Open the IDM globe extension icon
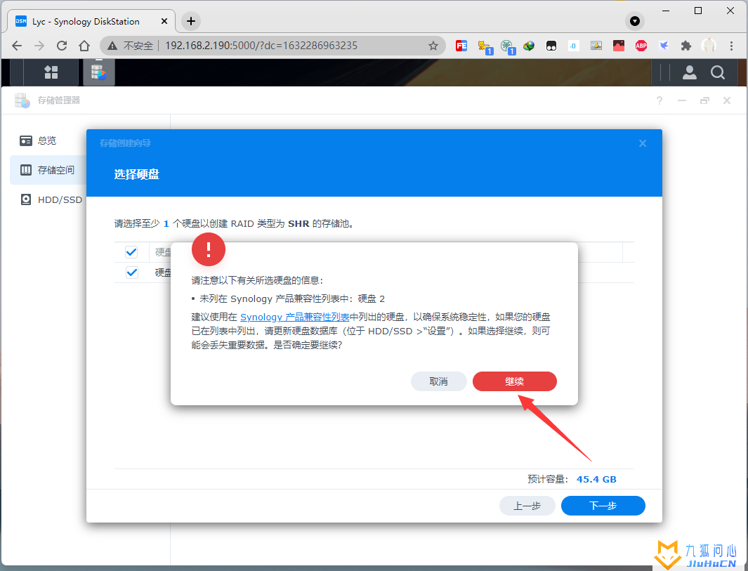The width and height of the screenshot is (748, 571). coord(529,46)
